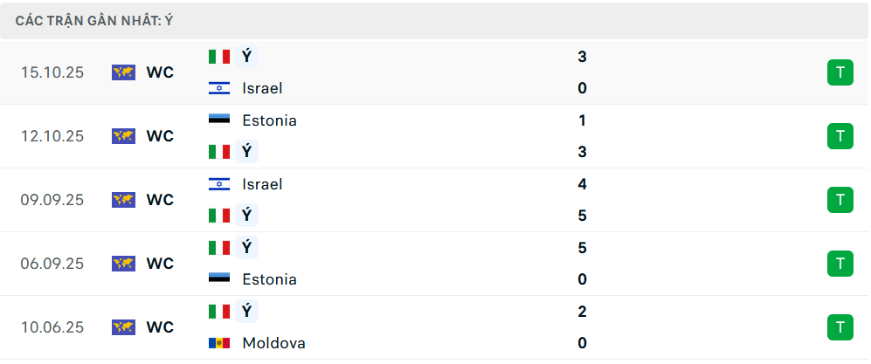Select the 06.09.25 match date
Screen dimensions: 871x364
[x=52, y=264]
